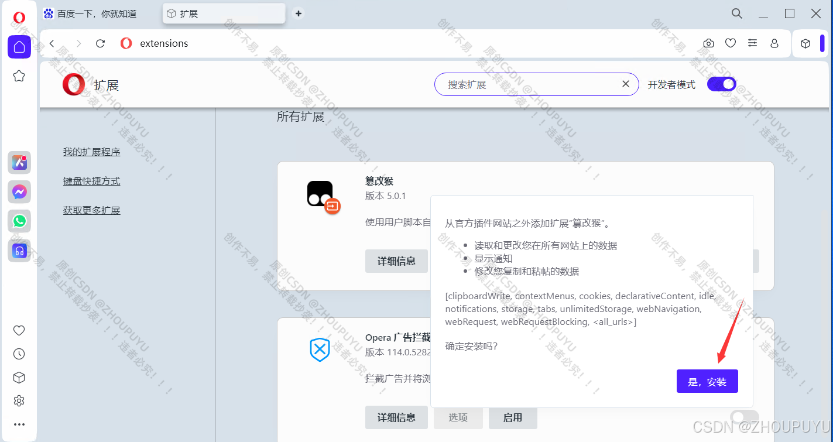Click the Opera ad blocker shield icon
The width and height of the screenshot is (833, 442).
tap(320, 350)
